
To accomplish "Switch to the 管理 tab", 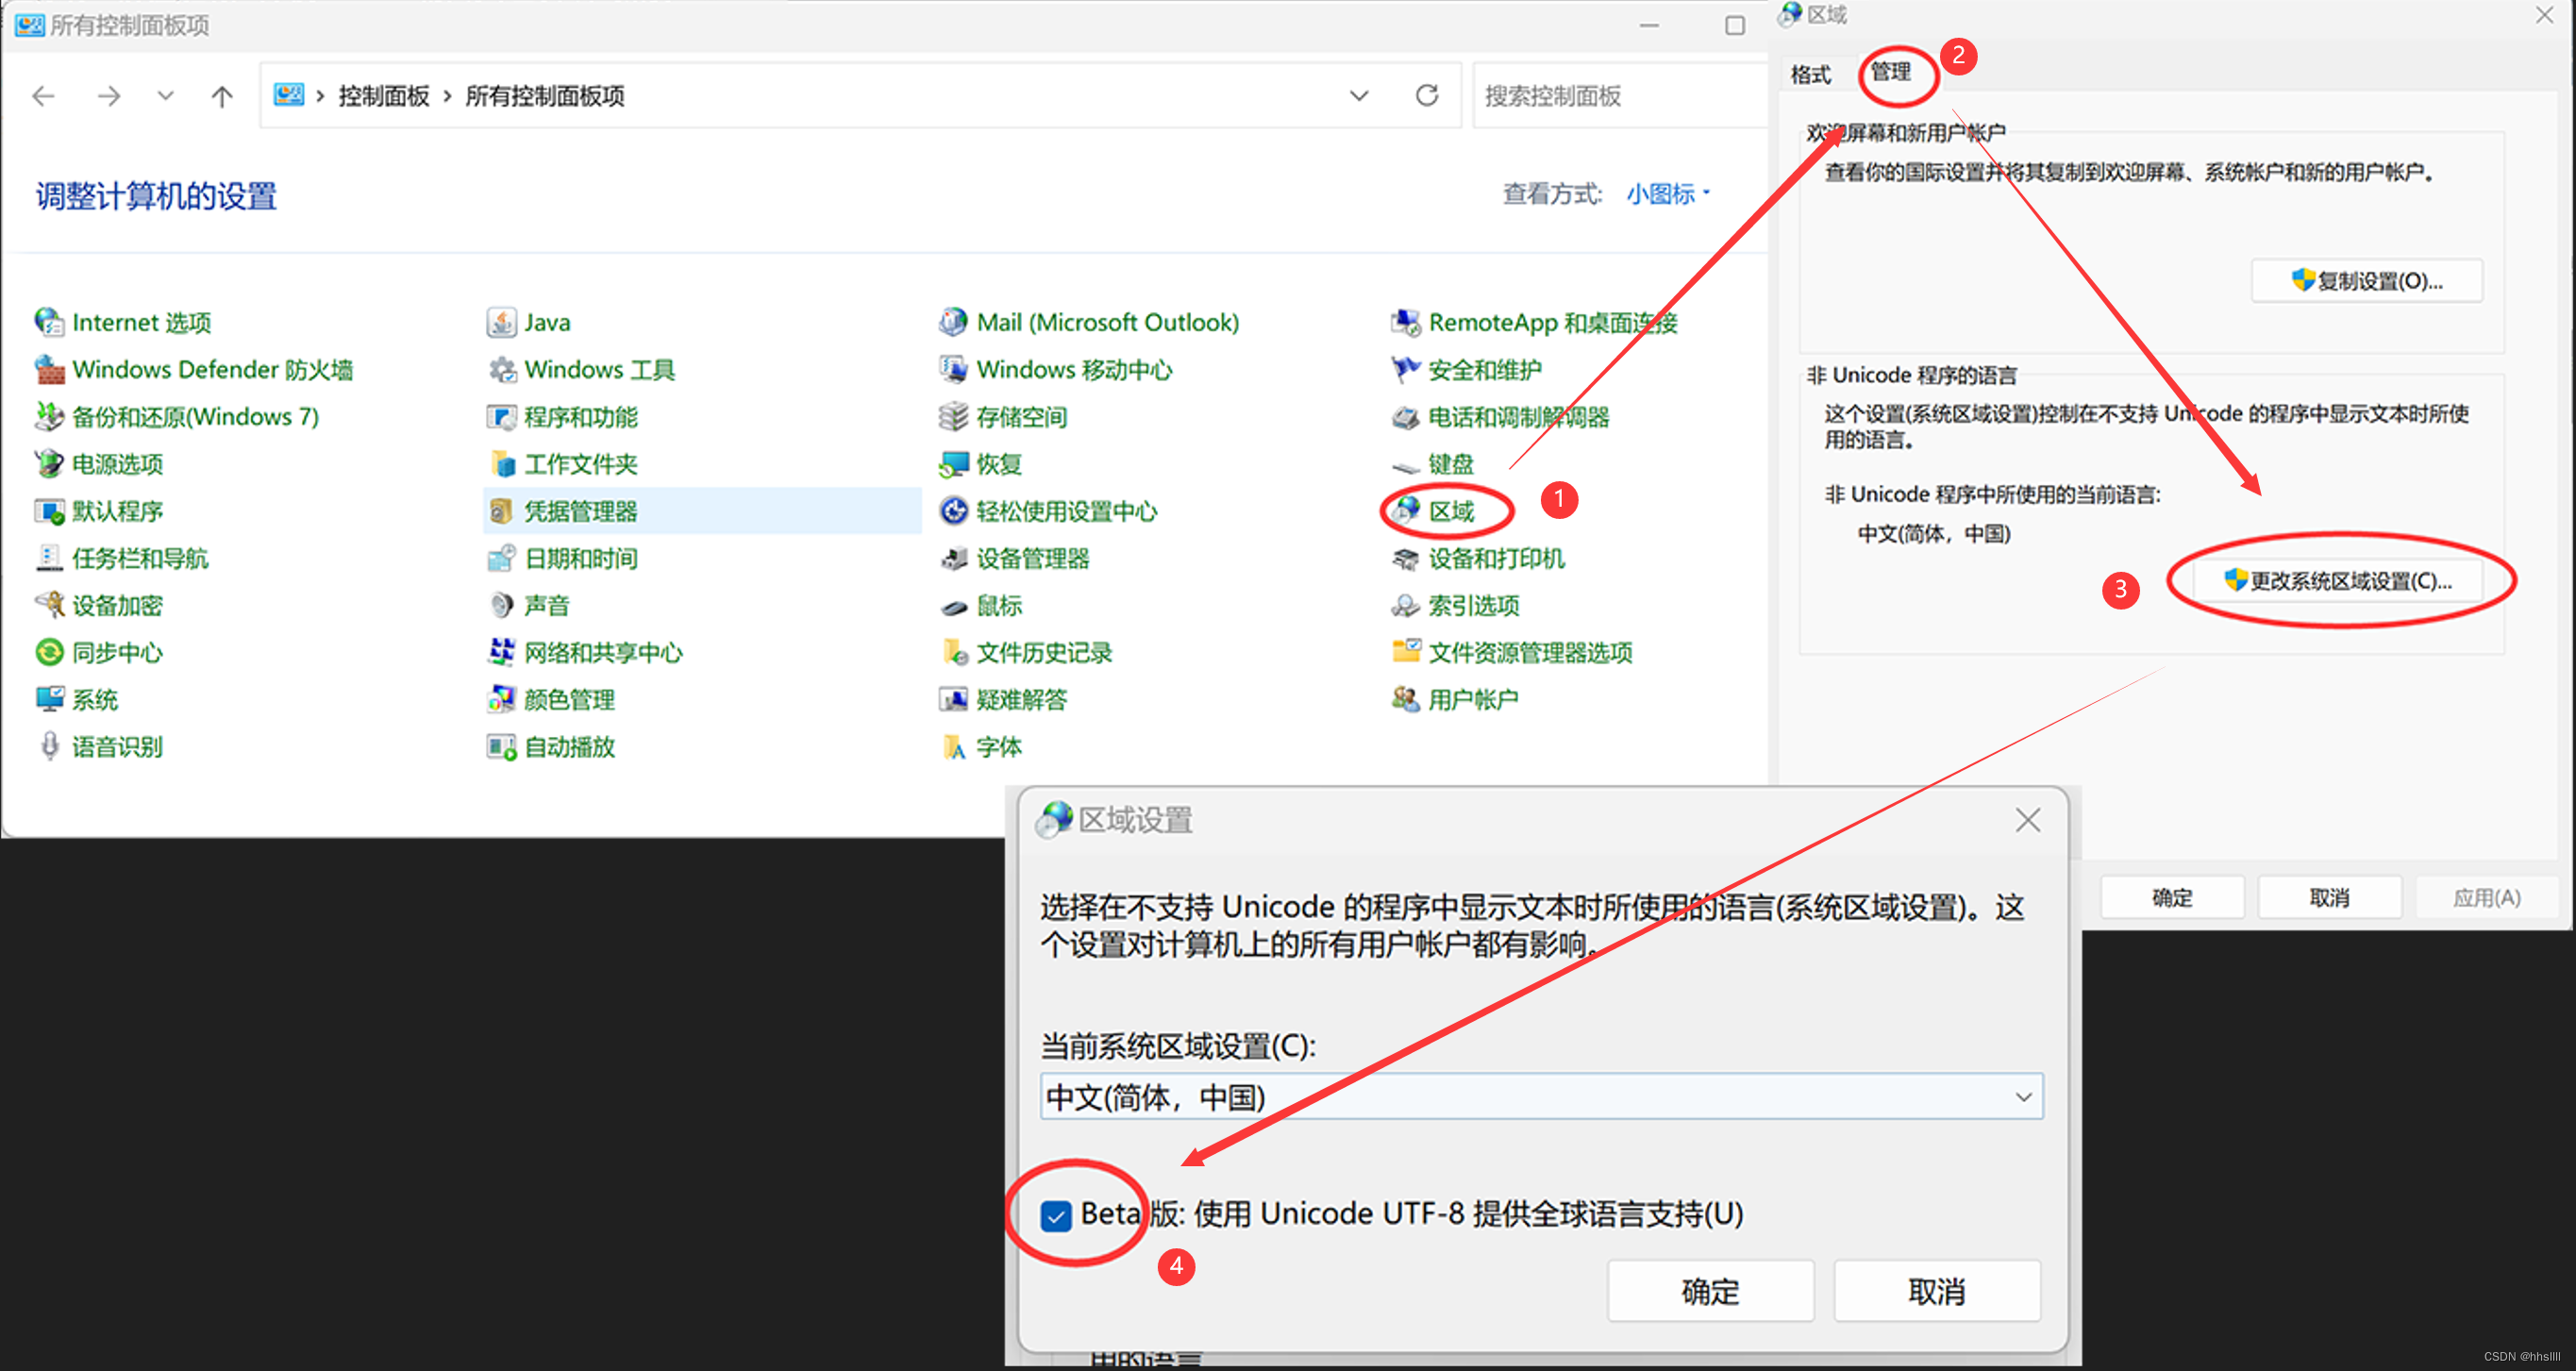I will click(x=1890, y=72).
